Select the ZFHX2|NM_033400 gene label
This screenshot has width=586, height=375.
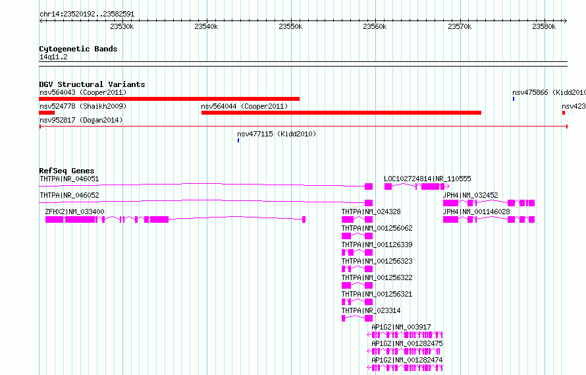coord(74,212)
